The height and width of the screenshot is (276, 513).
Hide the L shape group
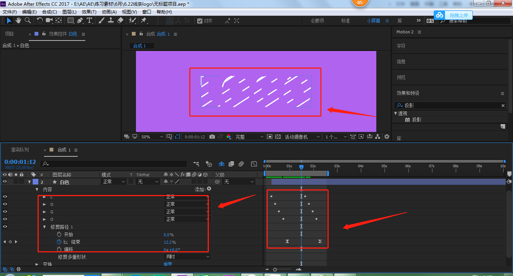point(5,196)
